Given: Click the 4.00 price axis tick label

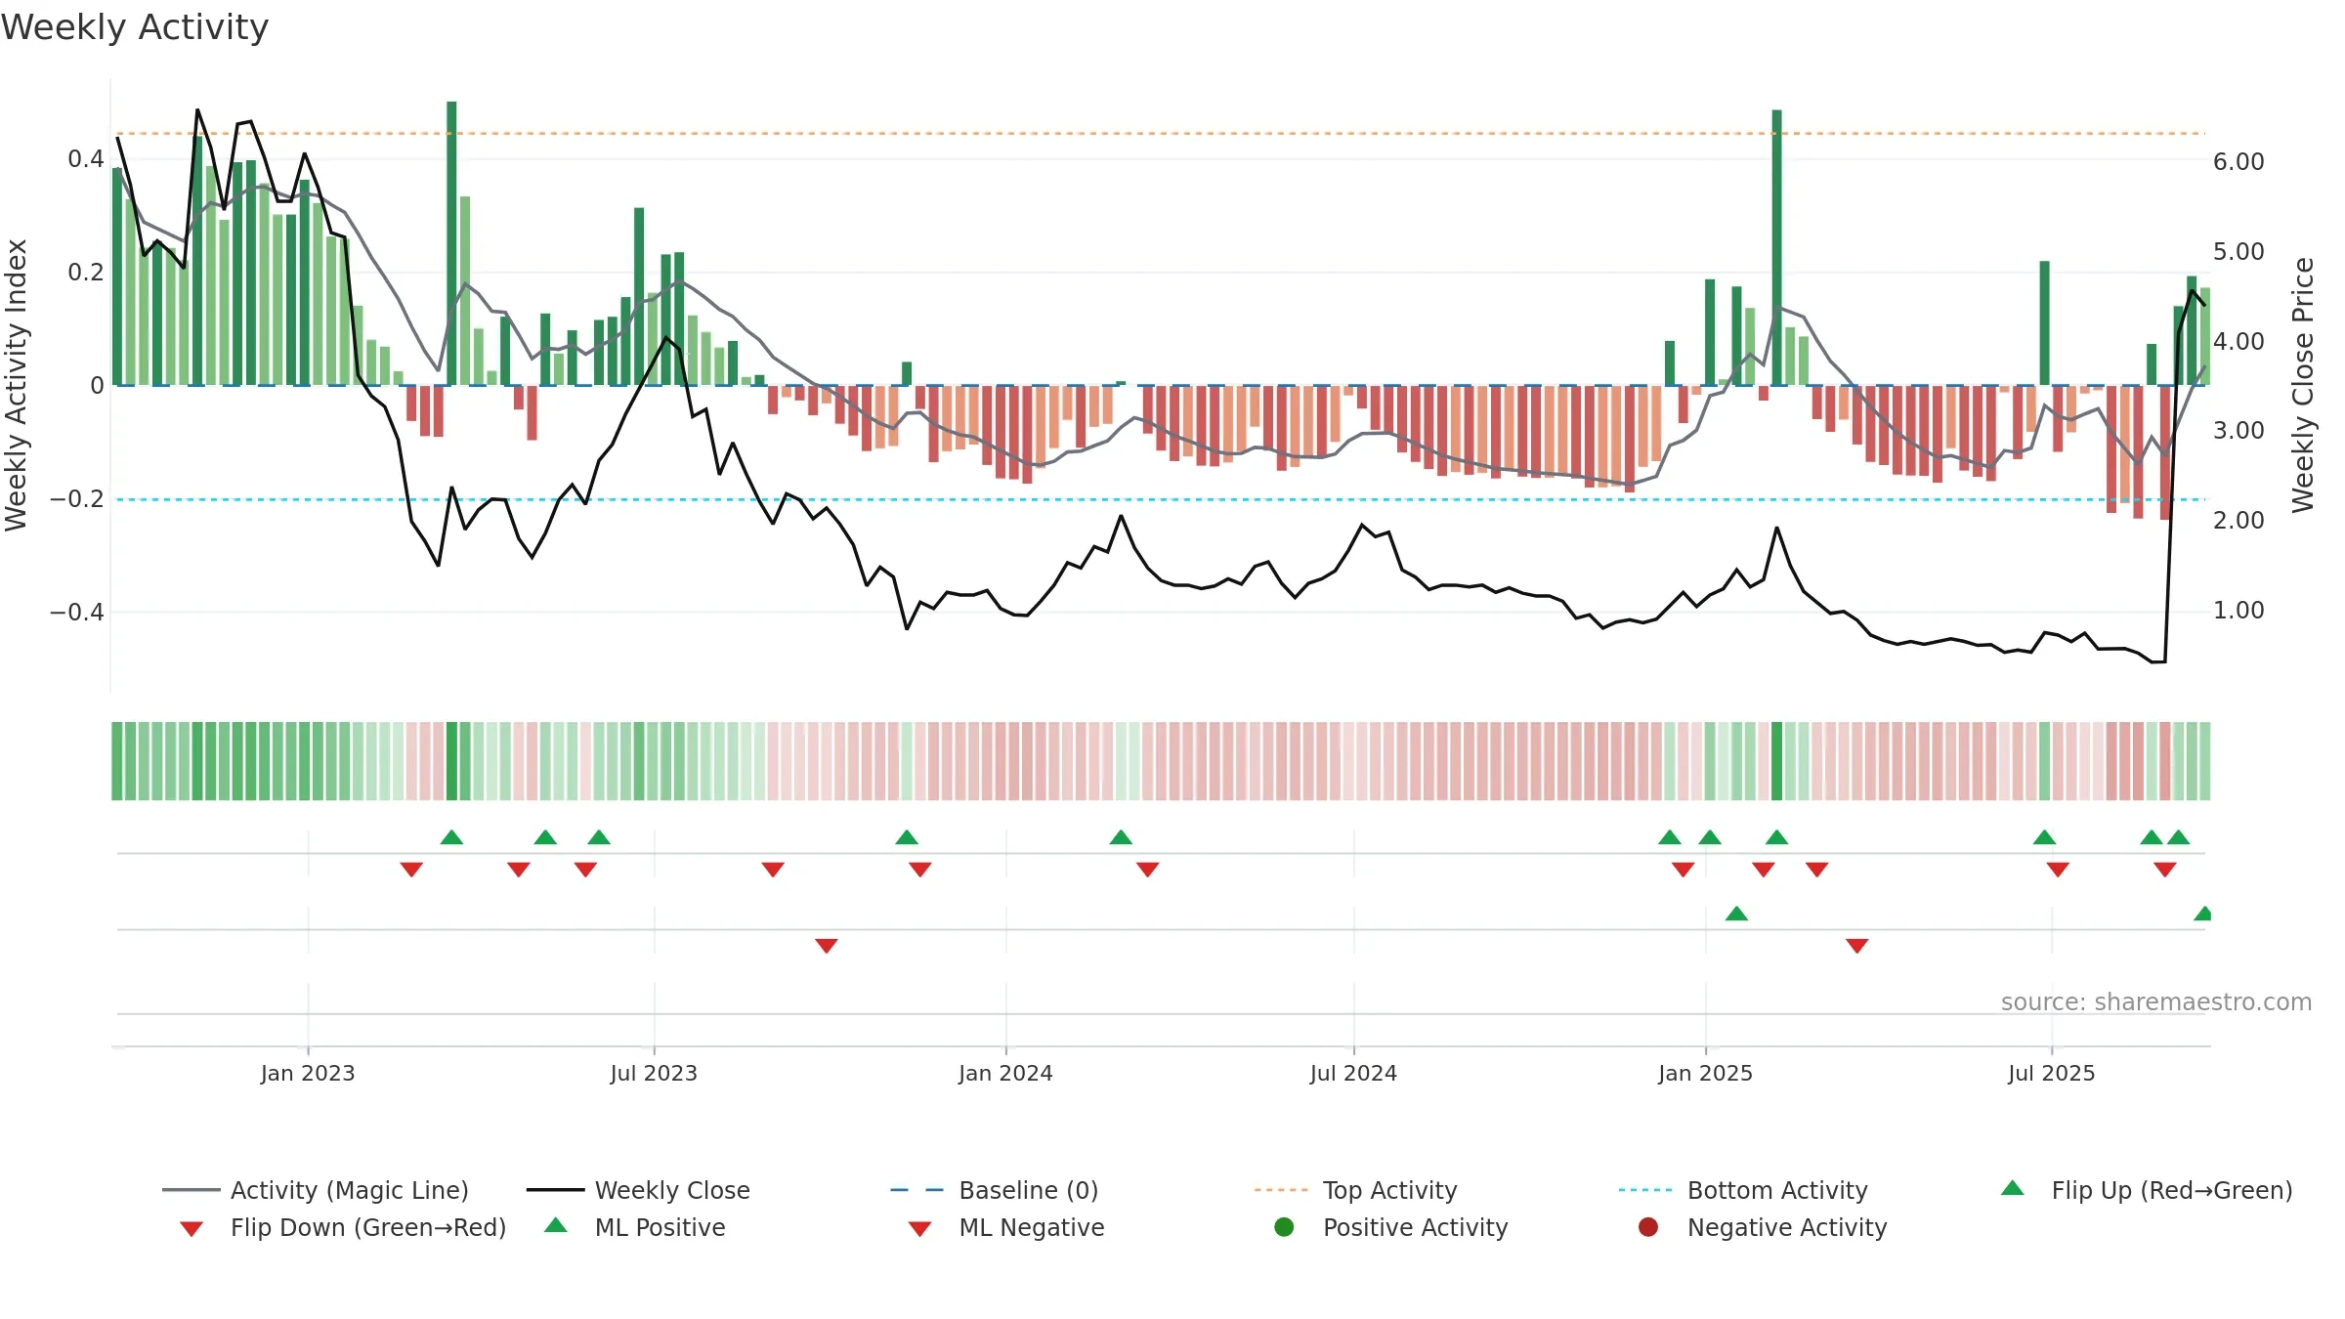Looking at the screenshot, I should pyautogui.click(x=2238, y=341).
